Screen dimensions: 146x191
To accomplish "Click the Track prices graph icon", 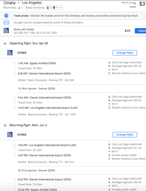I will pyautogui.click(x=6, y=16).
